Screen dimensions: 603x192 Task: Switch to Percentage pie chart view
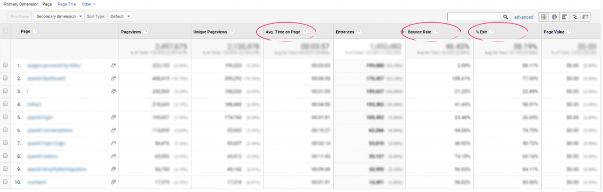554,17
